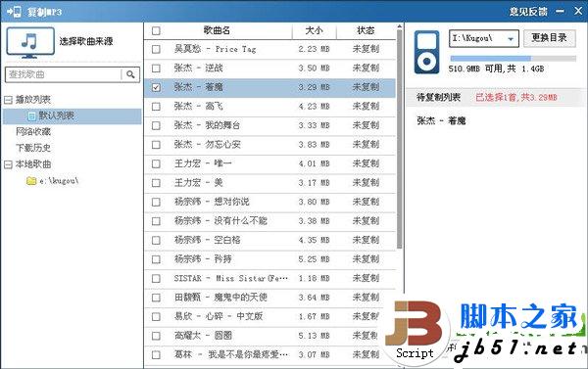Click the 4.35 MB size cell

pyautogui.click(x=314, y=241)
